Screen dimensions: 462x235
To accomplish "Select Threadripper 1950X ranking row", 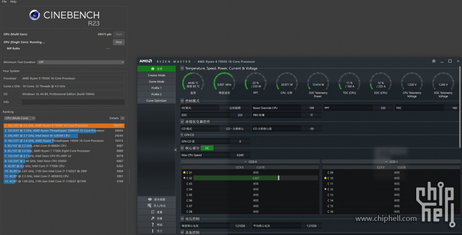I will (64, 141).
